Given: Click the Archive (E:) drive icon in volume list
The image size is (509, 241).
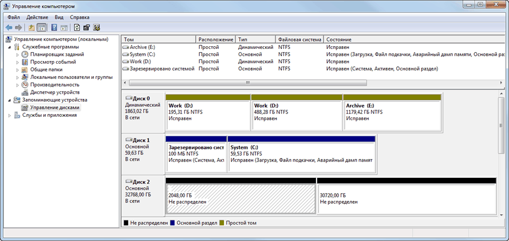Looking at the screenshot, I should (x=125, y=47).
